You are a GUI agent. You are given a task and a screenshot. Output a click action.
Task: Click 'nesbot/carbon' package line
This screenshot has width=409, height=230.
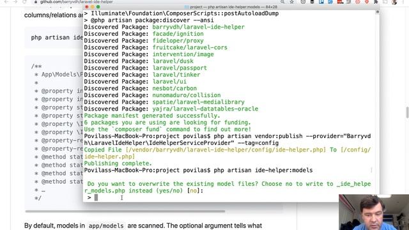174,88
